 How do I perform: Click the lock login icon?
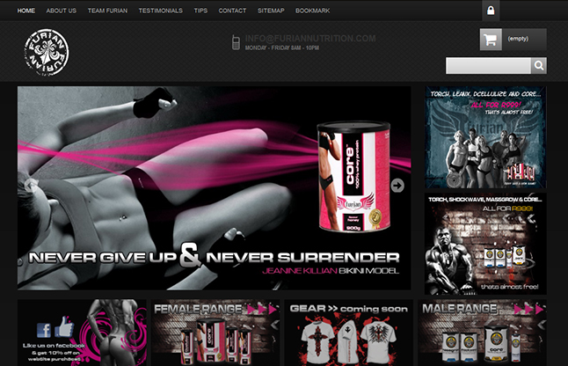491,11
